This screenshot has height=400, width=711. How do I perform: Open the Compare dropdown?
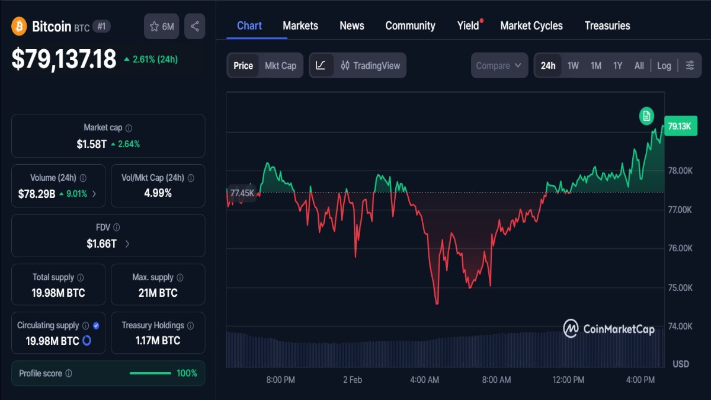click(499, 65)
